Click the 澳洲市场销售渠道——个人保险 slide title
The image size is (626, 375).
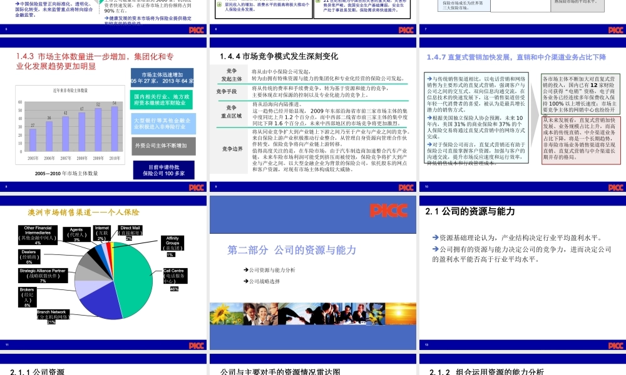(x=83, y=212)
